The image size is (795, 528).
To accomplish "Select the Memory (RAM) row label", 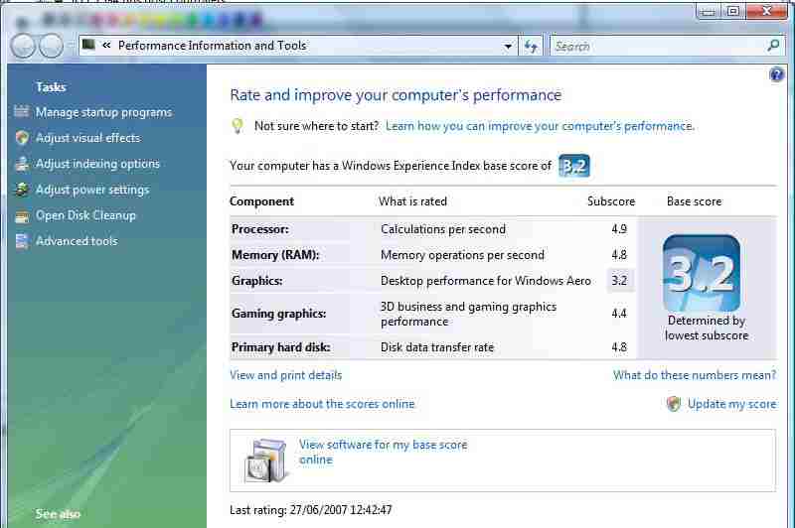I will (x=275, y=255).
